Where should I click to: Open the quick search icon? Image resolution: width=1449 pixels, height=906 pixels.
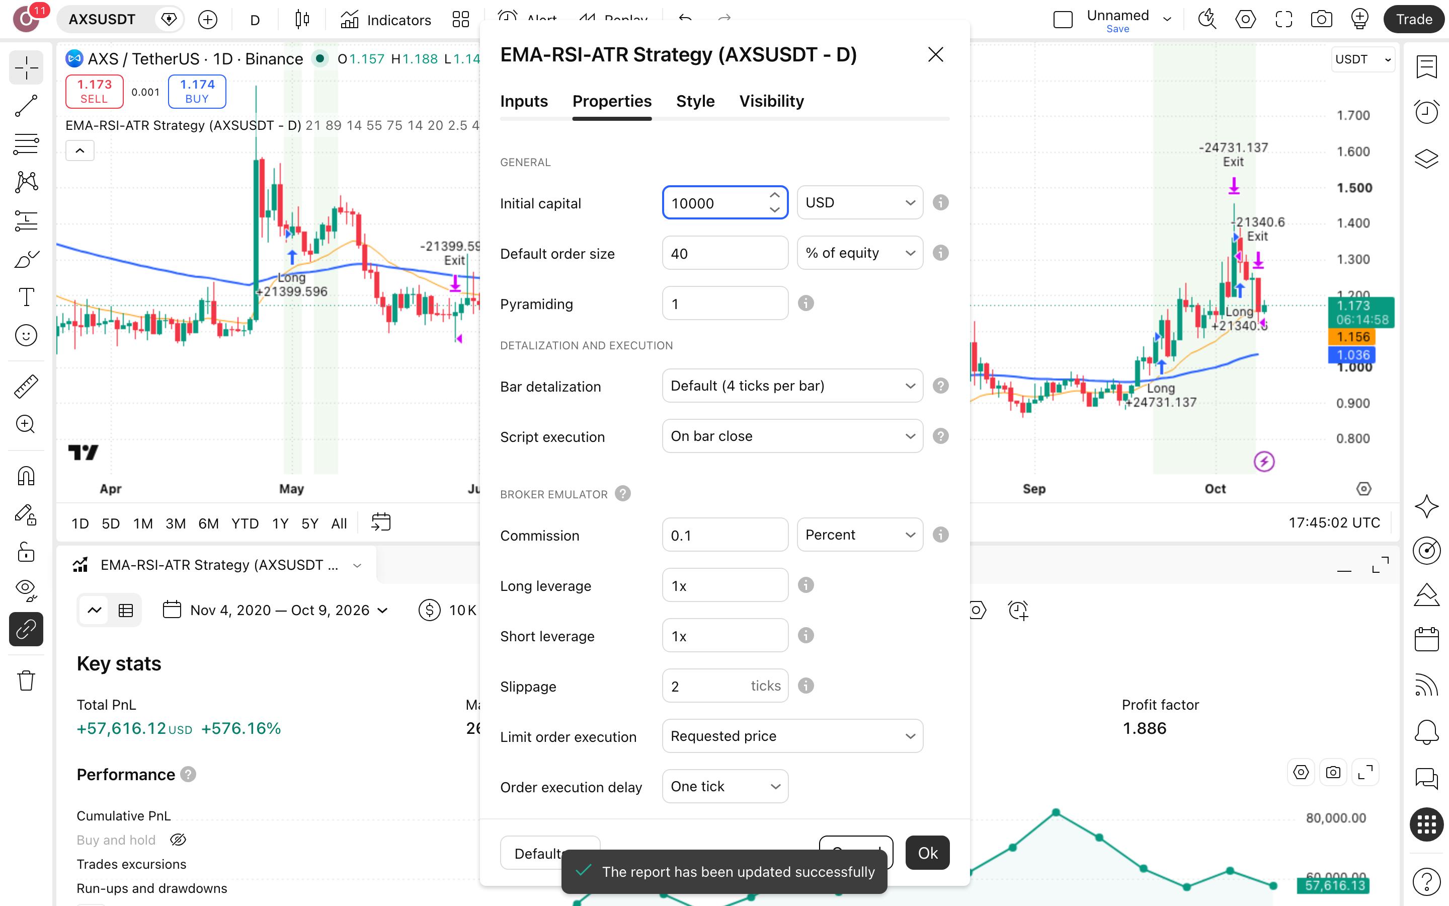[1207, 20]
